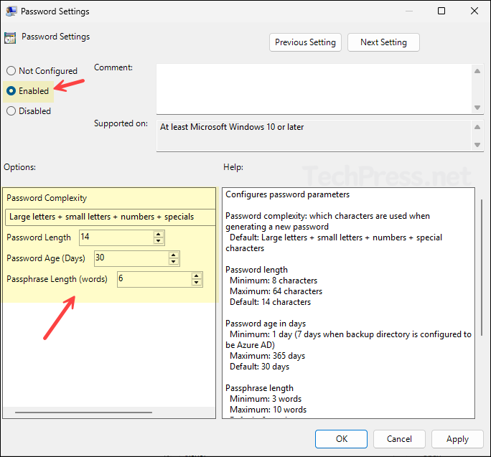
Task: Increase Passphrase Length with up arrow
Action: click(x=197, y=275)
